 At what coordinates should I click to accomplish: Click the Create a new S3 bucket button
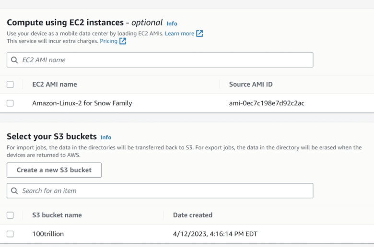54,170
